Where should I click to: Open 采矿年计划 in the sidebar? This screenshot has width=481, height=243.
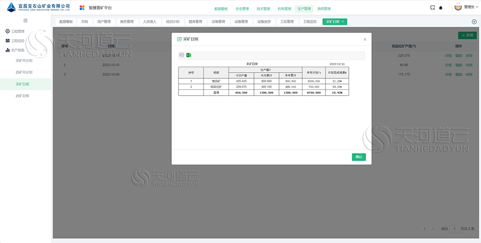(24, 61)
